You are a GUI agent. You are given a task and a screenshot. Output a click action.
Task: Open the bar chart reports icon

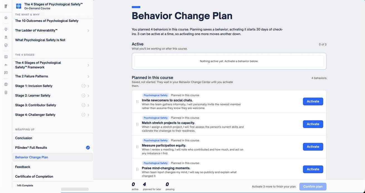[6, 57]
